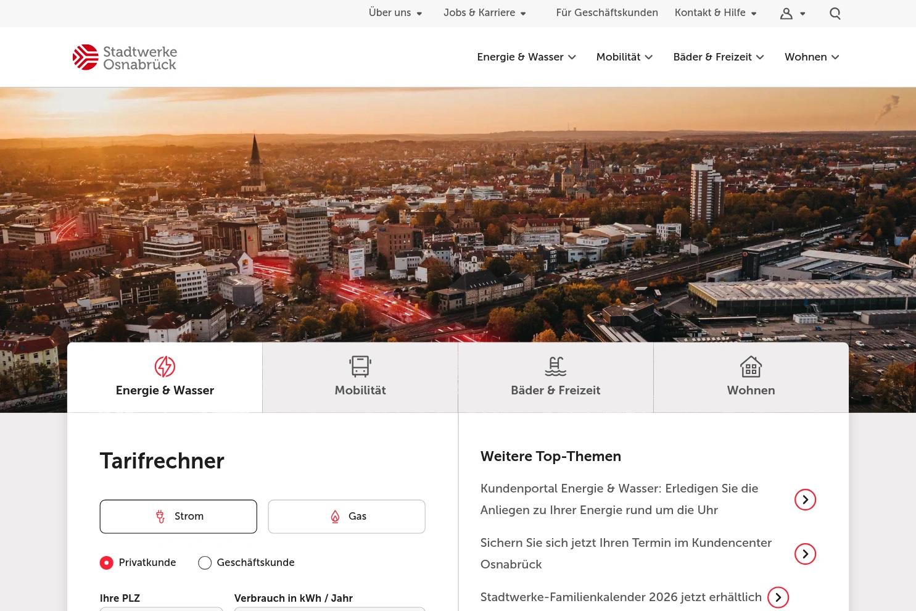Select the lightning icon on Energie & Wasser tab
Viewport: 916px width, 611px height.
[165, 366]
